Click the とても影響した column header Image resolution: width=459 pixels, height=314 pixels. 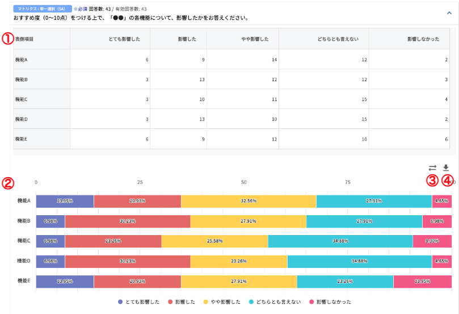click(110, 39)
